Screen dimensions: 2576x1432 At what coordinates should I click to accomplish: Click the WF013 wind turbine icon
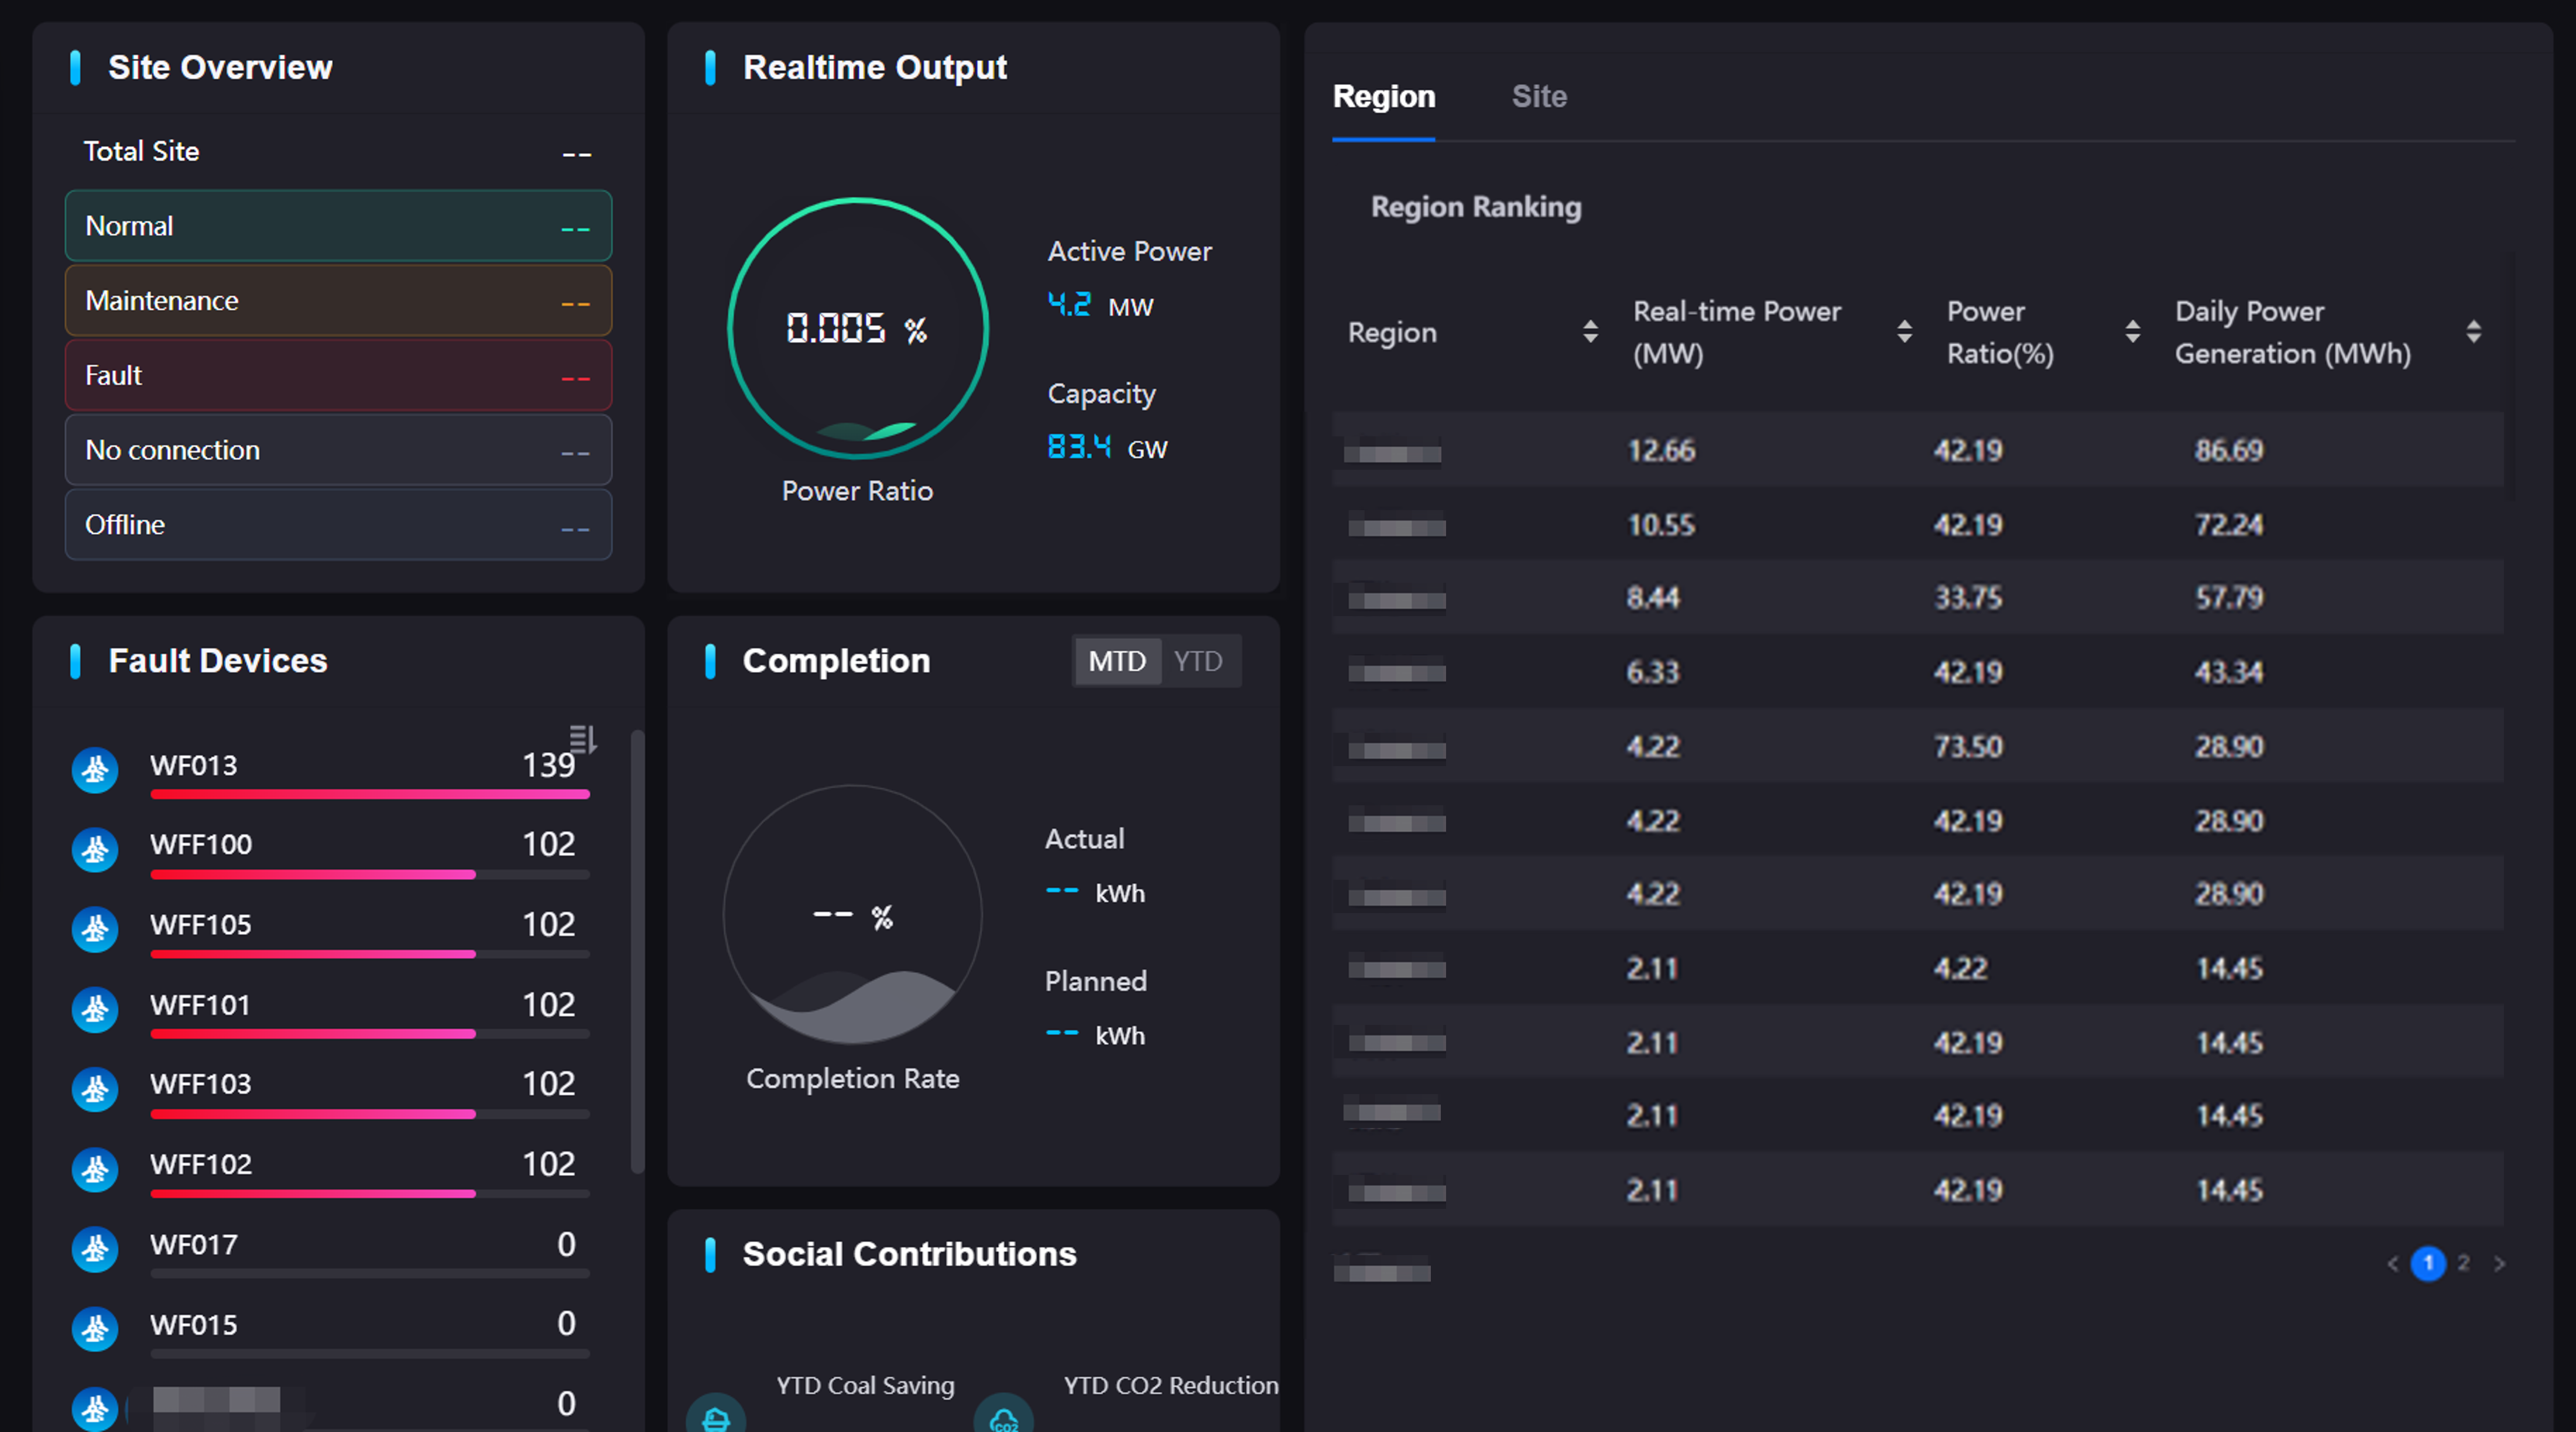[x=95, y=770]
